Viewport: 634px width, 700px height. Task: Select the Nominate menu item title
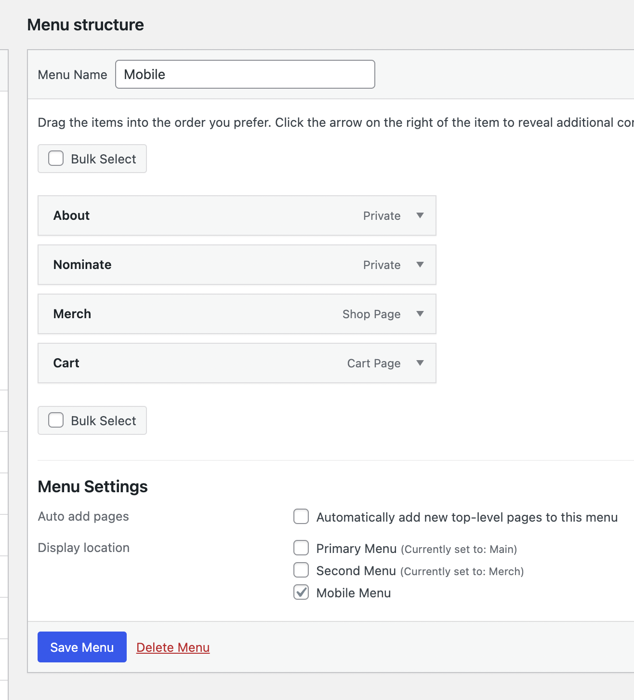click(x=82, y=265)
